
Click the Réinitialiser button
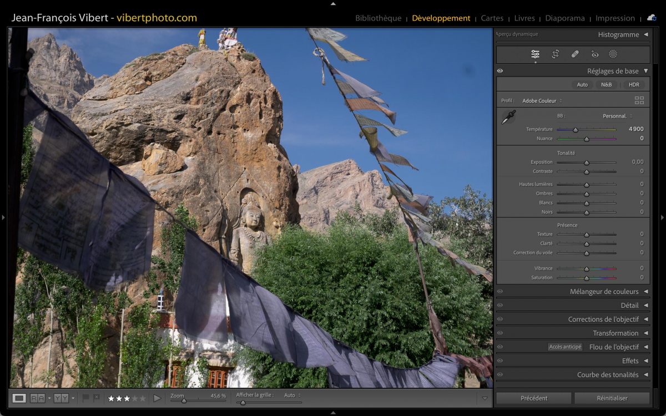click(x=612, y=398)
